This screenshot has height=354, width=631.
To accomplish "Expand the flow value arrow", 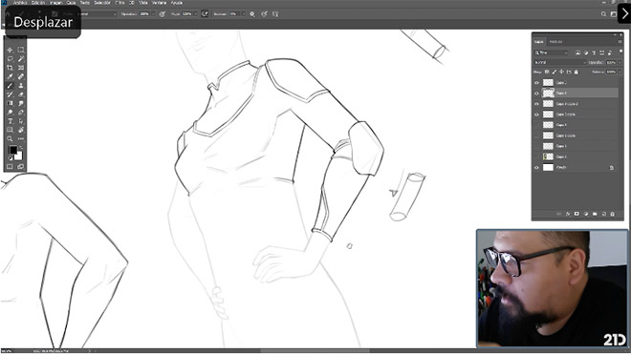I will tap(196, 14).
